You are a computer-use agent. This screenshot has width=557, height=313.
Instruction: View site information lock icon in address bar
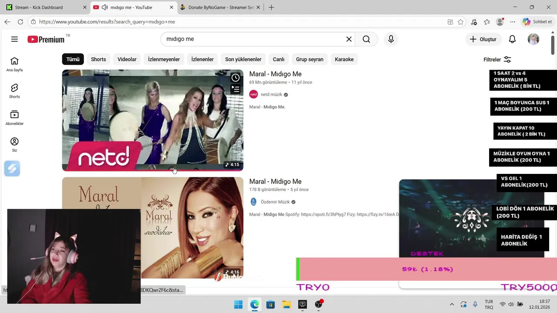click(x=33, y=22)
